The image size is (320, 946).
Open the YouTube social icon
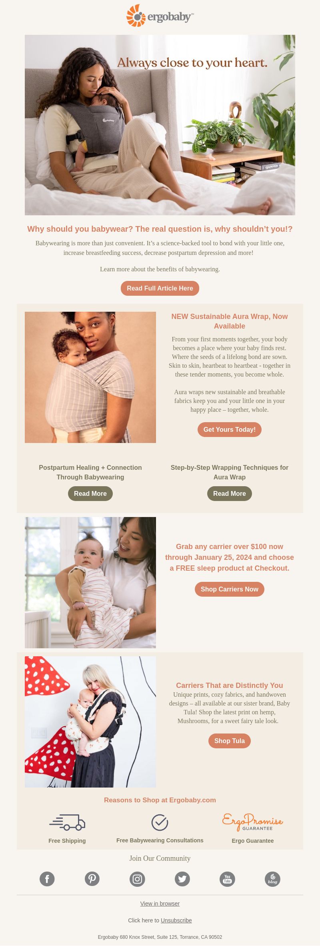click(x=227, y=879)
